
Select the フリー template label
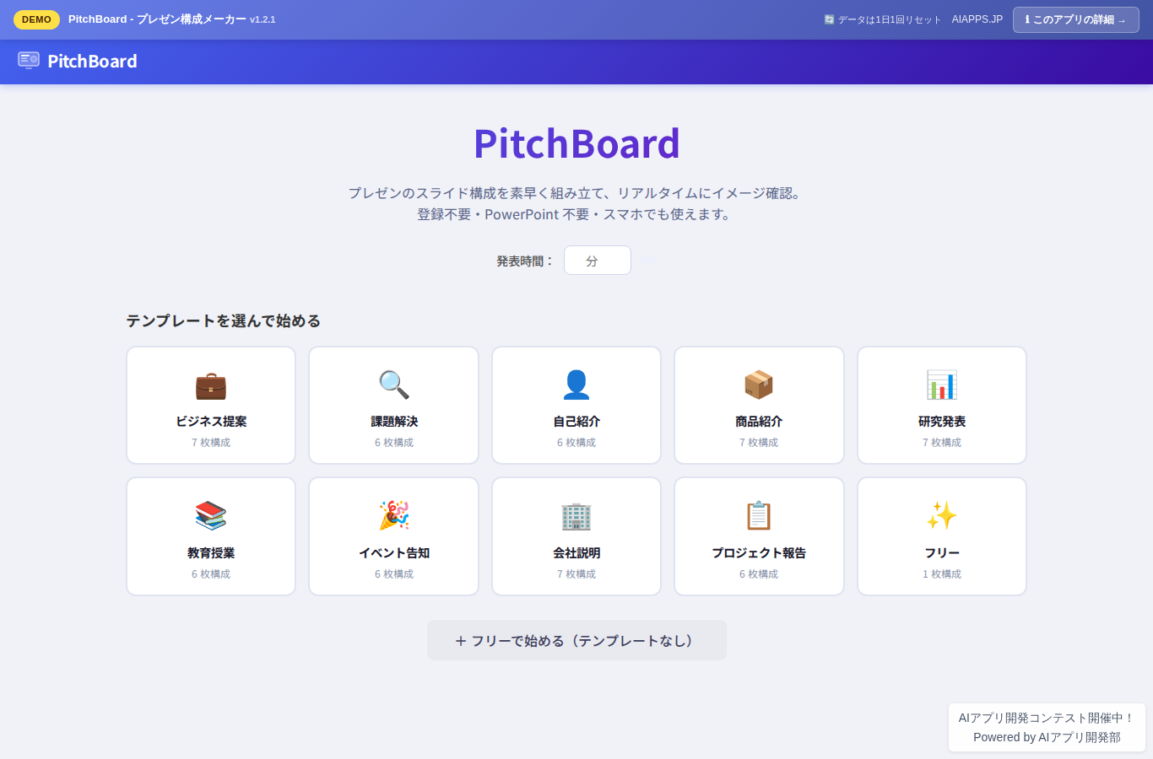tap(942, 553)
